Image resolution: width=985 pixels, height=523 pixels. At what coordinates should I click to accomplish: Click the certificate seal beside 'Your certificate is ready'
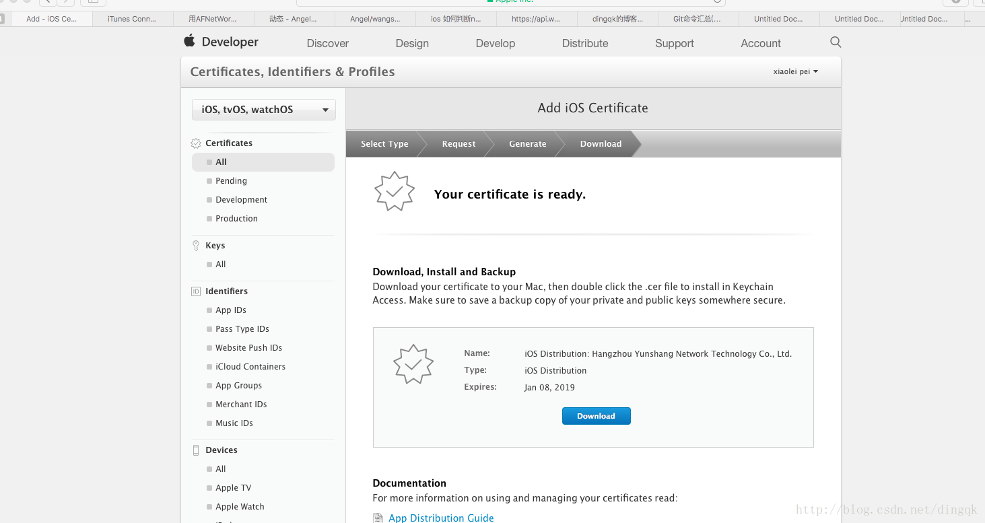[x=395, y=191]
